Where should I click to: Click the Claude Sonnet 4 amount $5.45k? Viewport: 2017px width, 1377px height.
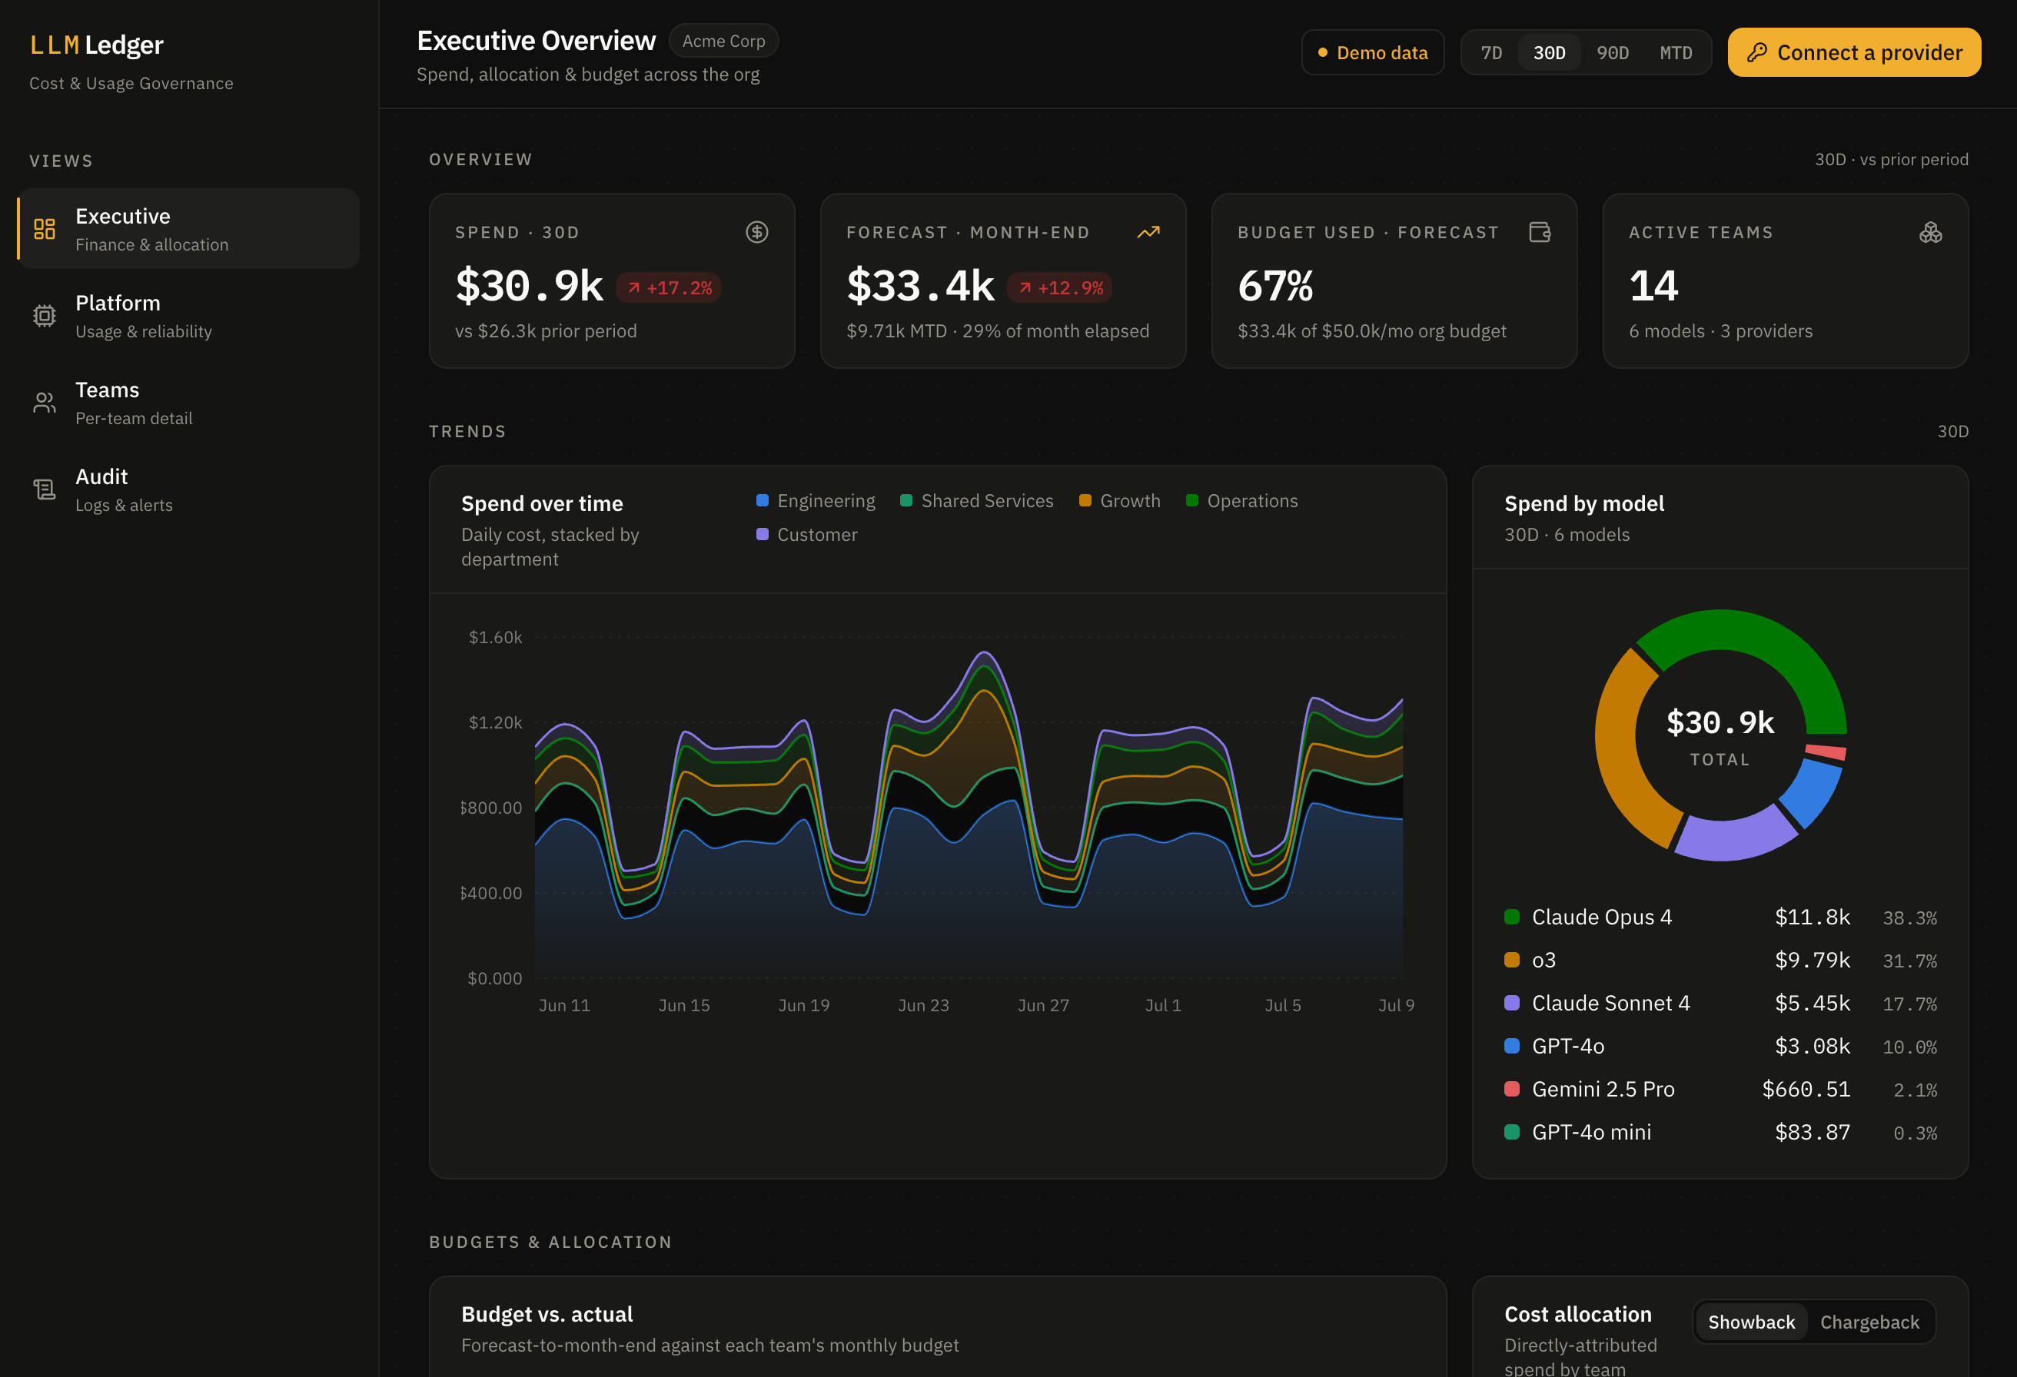click(x=1813, y=1003)
